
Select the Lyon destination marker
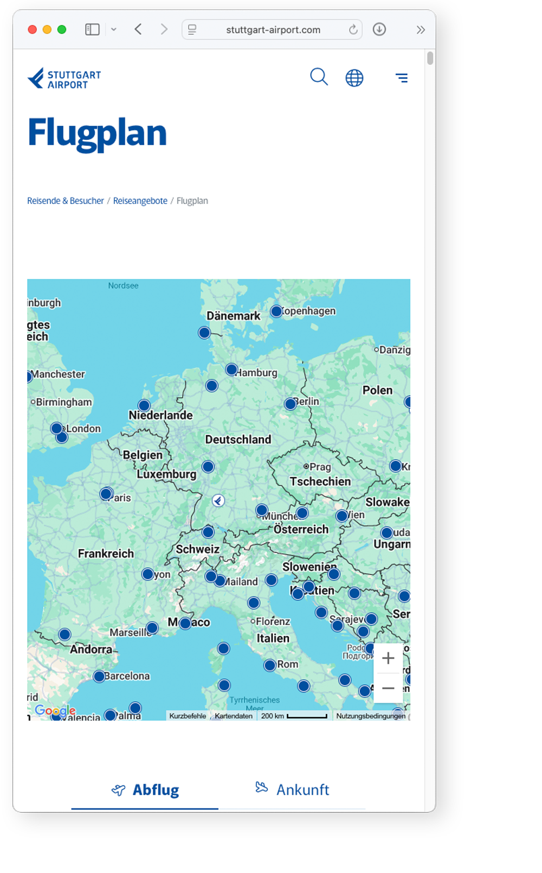[x=147, y=574]
